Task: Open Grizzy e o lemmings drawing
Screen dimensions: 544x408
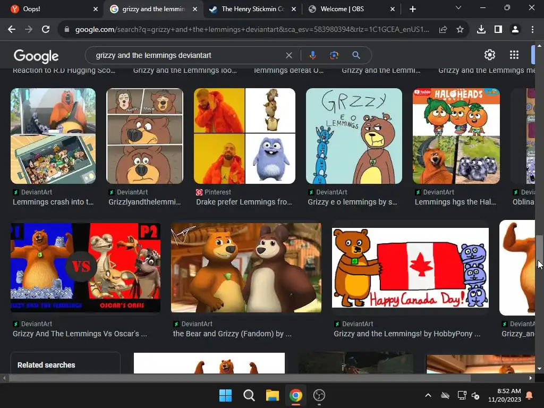Action: 354,136
